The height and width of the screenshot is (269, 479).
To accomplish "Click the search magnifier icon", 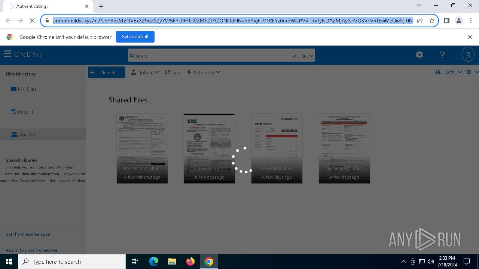I will [132, 56].
